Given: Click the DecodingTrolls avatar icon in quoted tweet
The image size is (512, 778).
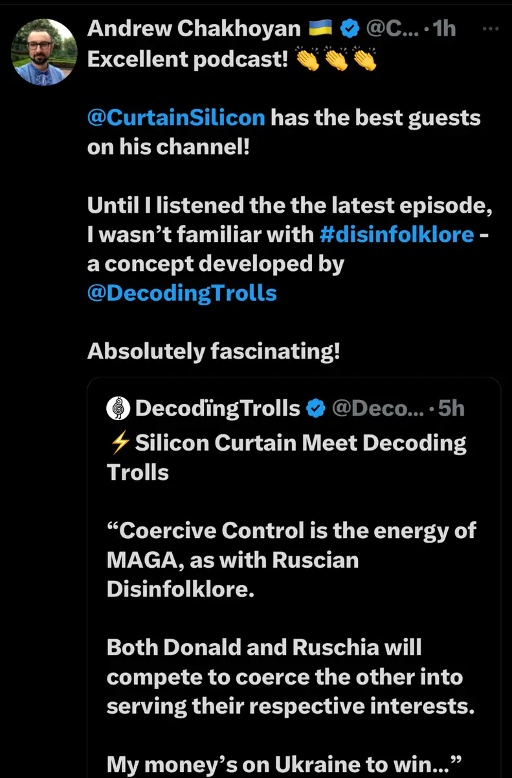Looking at the screenshot, I should (117, 408).
